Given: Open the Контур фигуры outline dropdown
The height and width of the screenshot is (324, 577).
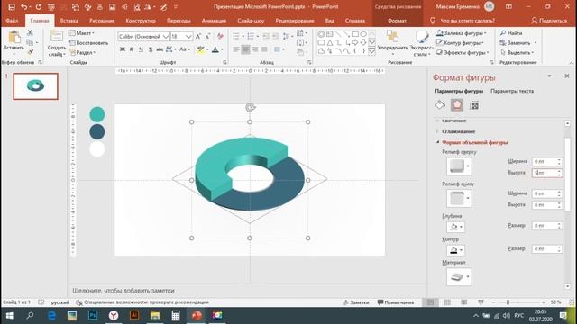Looking at the screenshot, I should (x=460, y=43).
